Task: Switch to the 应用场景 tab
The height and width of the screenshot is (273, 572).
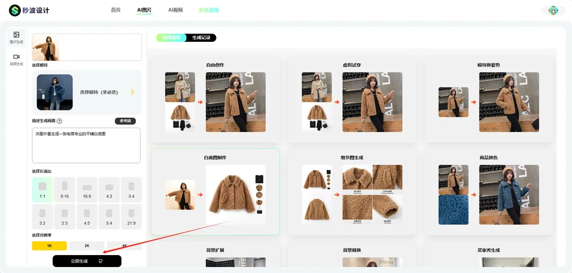Action: [172, 38]
